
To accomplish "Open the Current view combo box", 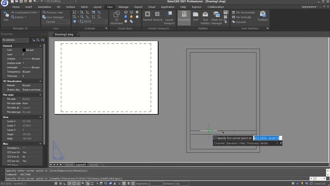I will 56,22.
